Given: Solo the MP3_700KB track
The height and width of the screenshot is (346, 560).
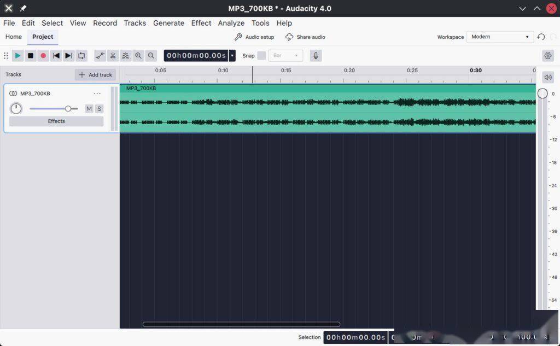Looking at the screenshot, I should (x=100, y=109).
